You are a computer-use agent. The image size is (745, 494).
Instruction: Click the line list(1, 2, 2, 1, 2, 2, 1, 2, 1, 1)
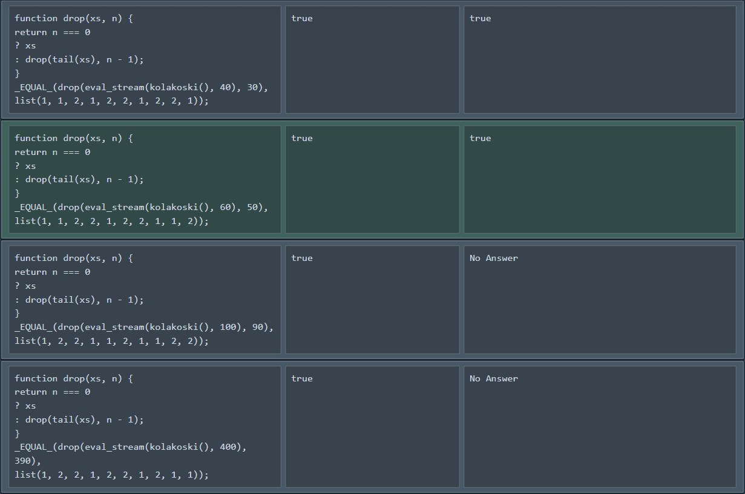click(111, 475)
